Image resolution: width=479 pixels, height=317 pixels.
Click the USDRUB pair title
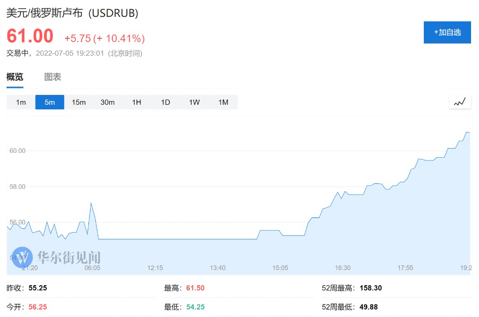pos(72,14)
